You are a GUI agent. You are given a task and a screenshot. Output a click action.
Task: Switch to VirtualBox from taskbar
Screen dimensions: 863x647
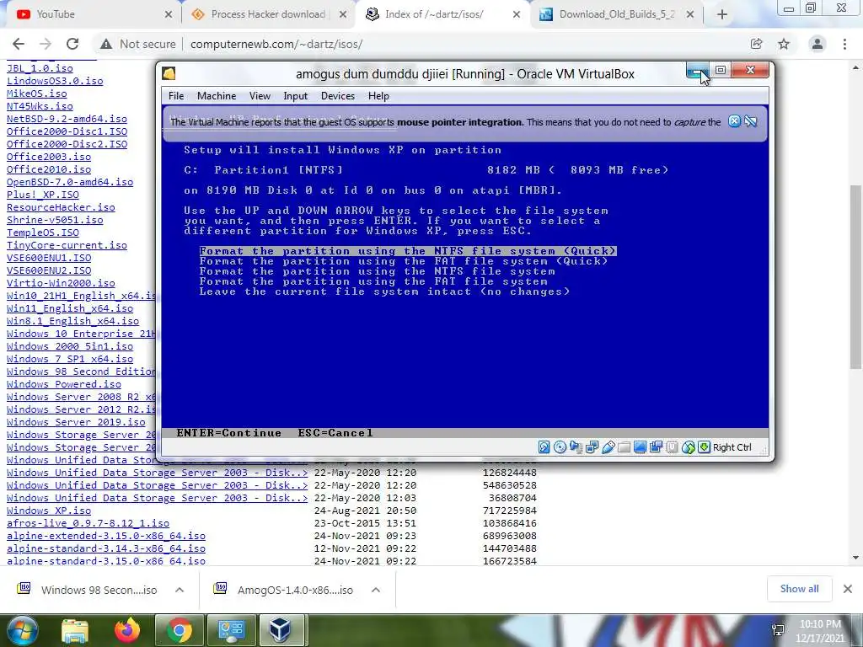pyautogui.click(x=280, y=630)
